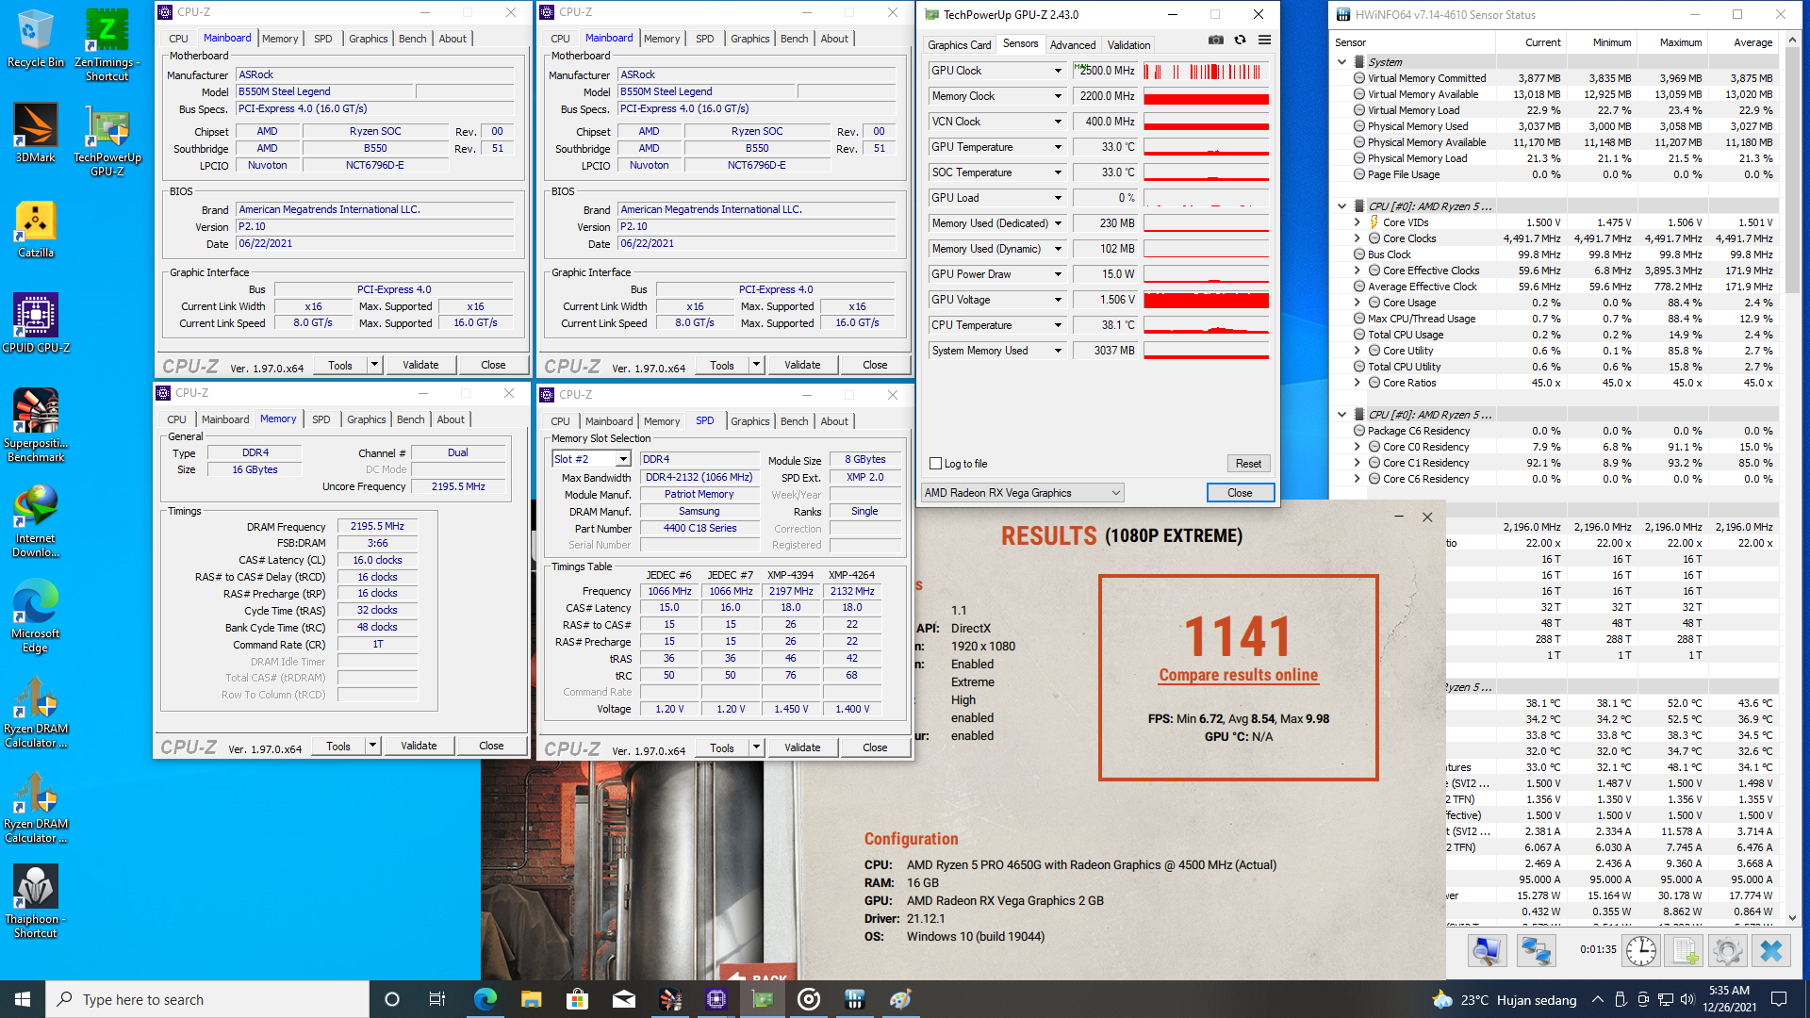Click volume icon in the system tray
Screen dimensions: 1810x1018
pos(1687,999)
